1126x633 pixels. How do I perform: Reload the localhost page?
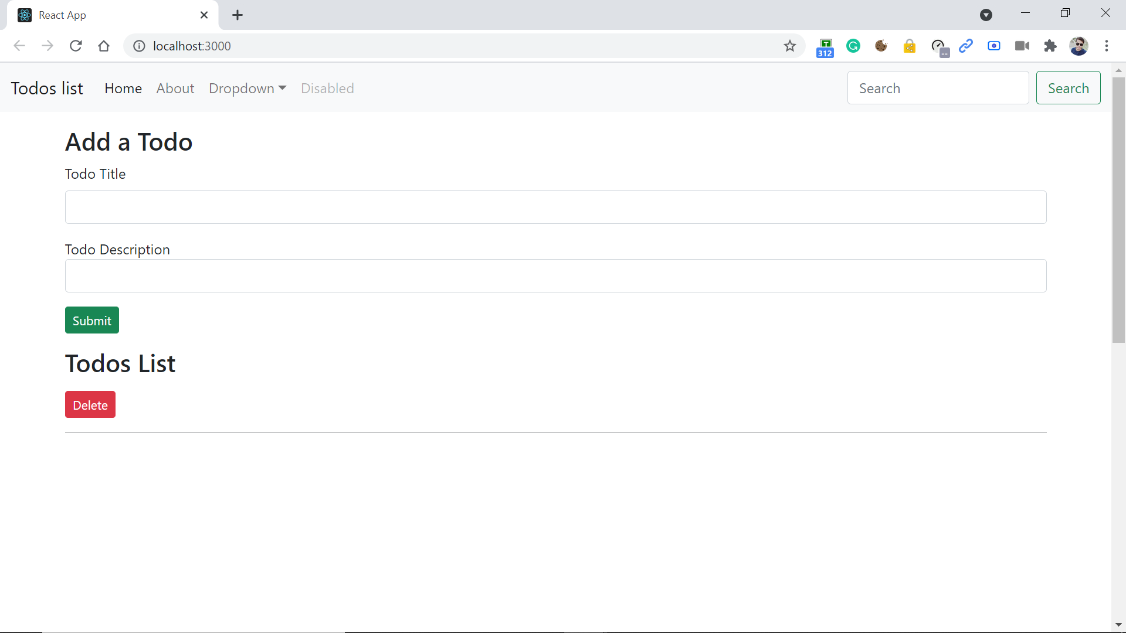tap(76, 46)
